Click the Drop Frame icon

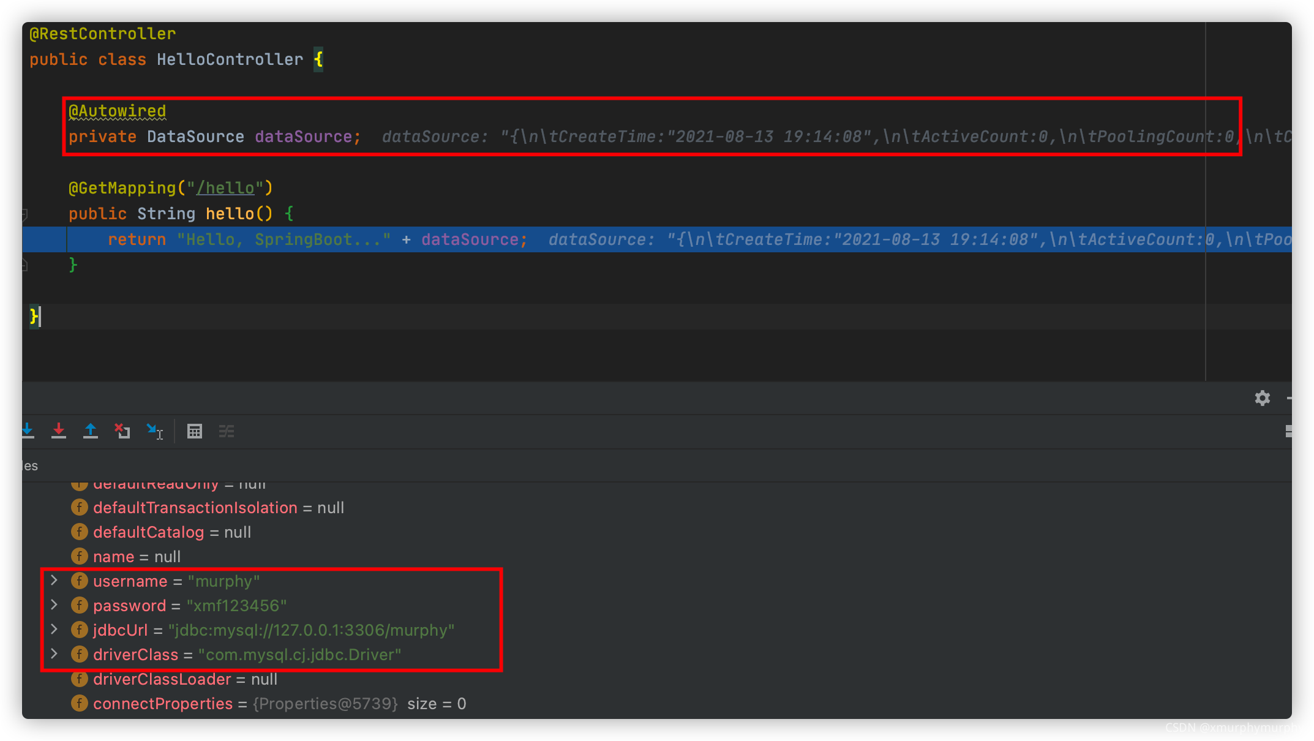click(122, 431)
